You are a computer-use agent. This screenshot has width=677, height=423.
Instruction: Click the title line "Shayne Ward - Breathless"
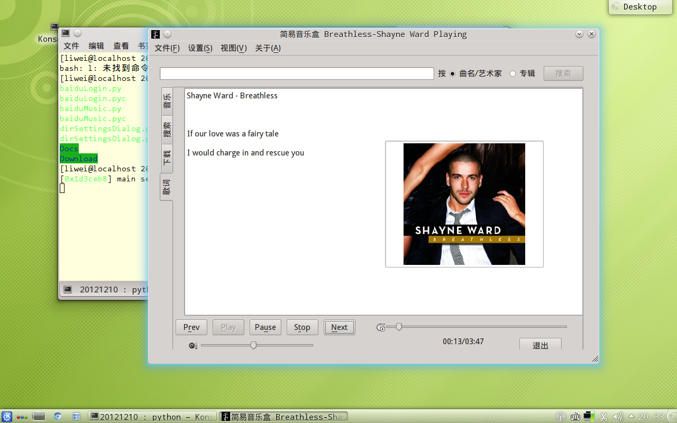tap(232, 96)
